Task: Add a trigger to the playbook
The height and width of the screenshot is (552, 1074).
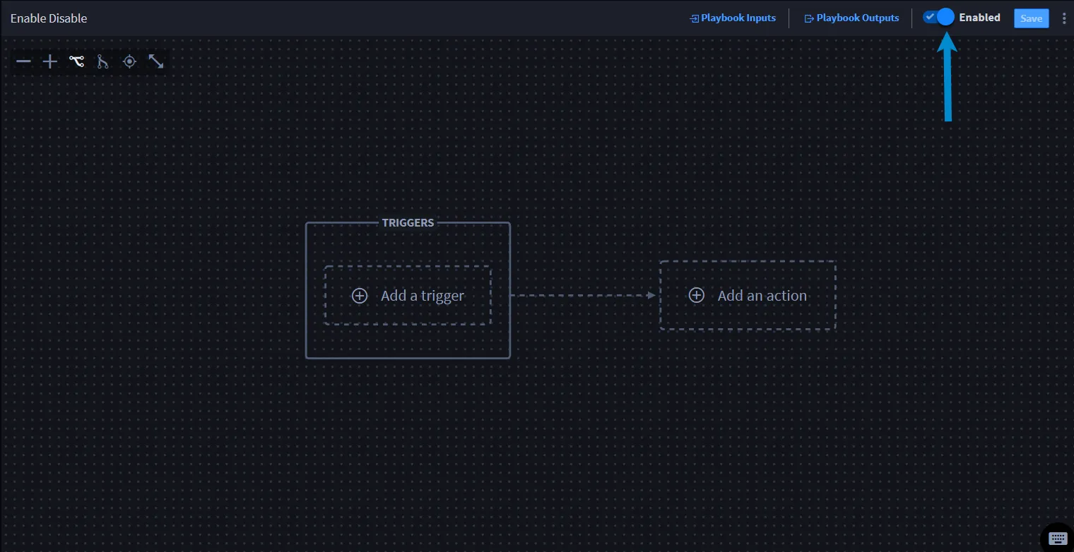Action: 408,295
